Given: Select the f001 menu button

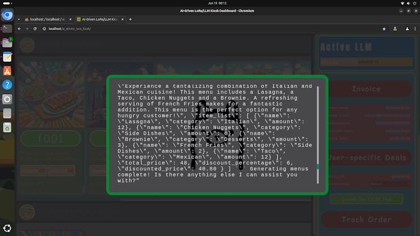Looking at the screenshot, I should (51, 138).
